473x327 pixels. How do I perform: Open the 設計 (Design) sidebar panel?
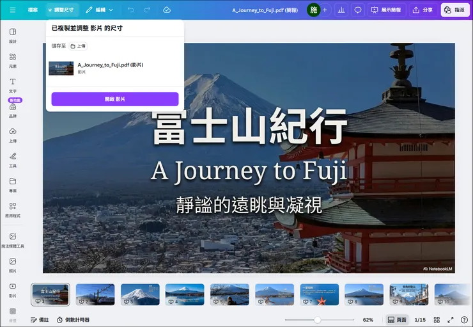pyautogui.click(x=13, y=35)
